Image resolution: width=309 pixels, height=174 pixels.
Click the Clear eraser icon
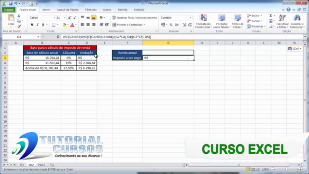click(271, 26)
